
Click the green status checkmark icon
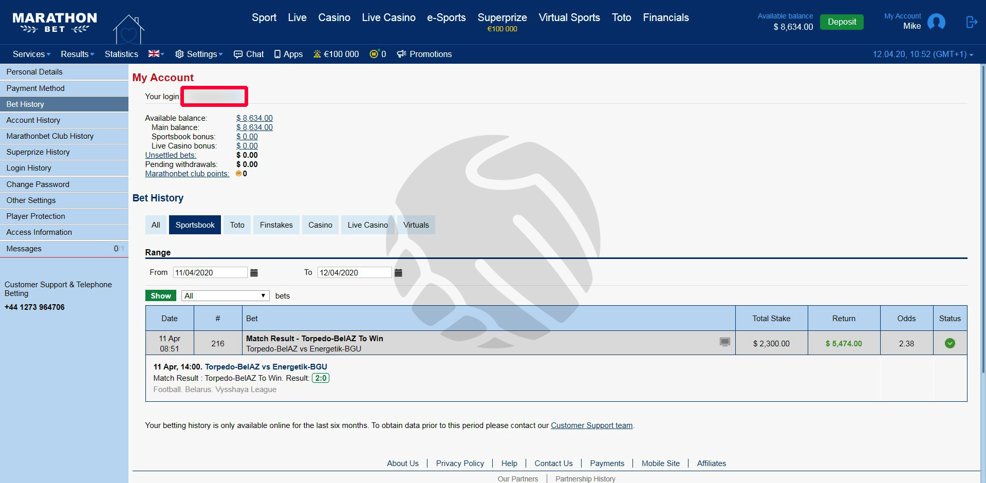(x=950, y=343)
